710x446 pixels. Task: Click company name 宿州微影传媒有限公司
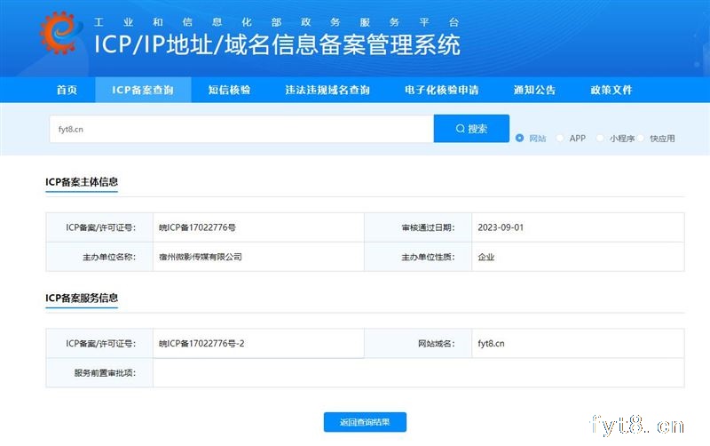[201, 257]
